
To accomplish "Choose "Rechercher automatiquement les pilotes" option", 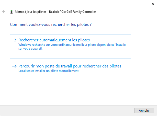I will pos(54,40).
